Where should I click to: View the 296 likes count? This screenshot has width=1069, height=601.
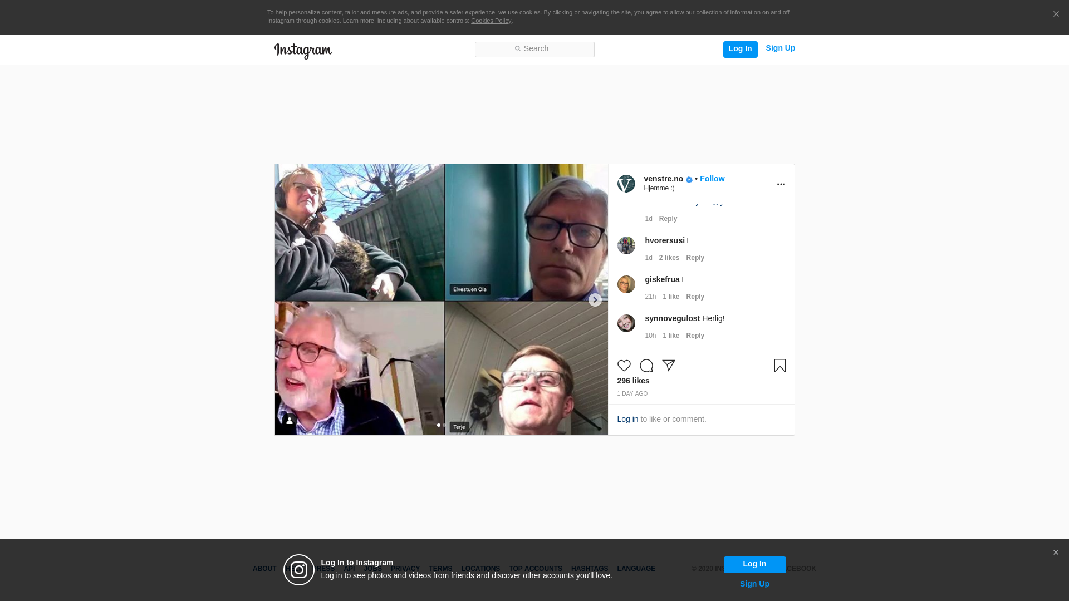pyautogui.click(x=633, y=381)
